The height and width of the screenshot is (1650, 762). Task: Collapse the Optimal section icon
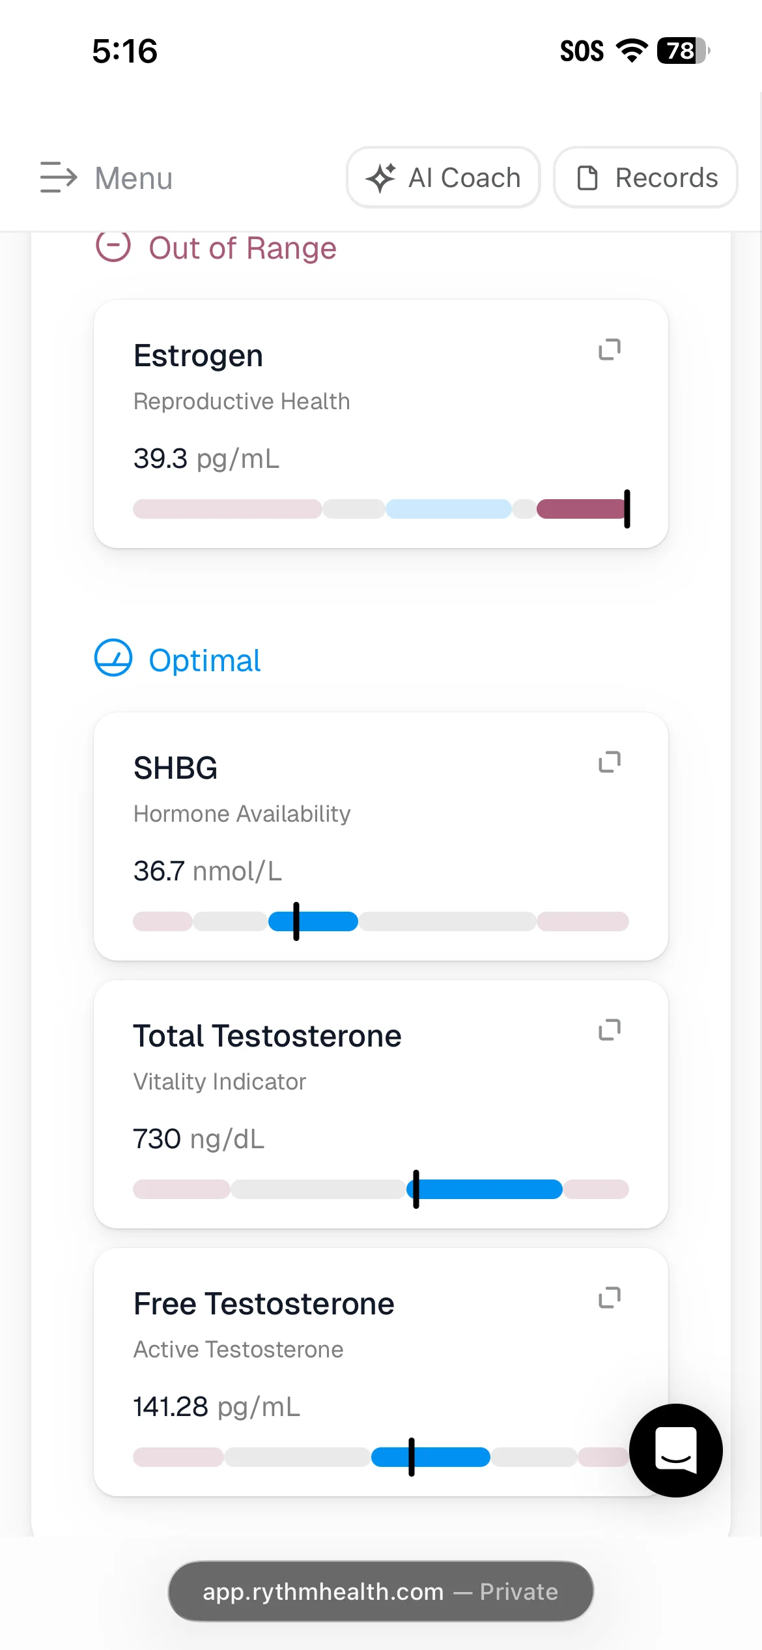pyautogui.click(x=113, y=658)
